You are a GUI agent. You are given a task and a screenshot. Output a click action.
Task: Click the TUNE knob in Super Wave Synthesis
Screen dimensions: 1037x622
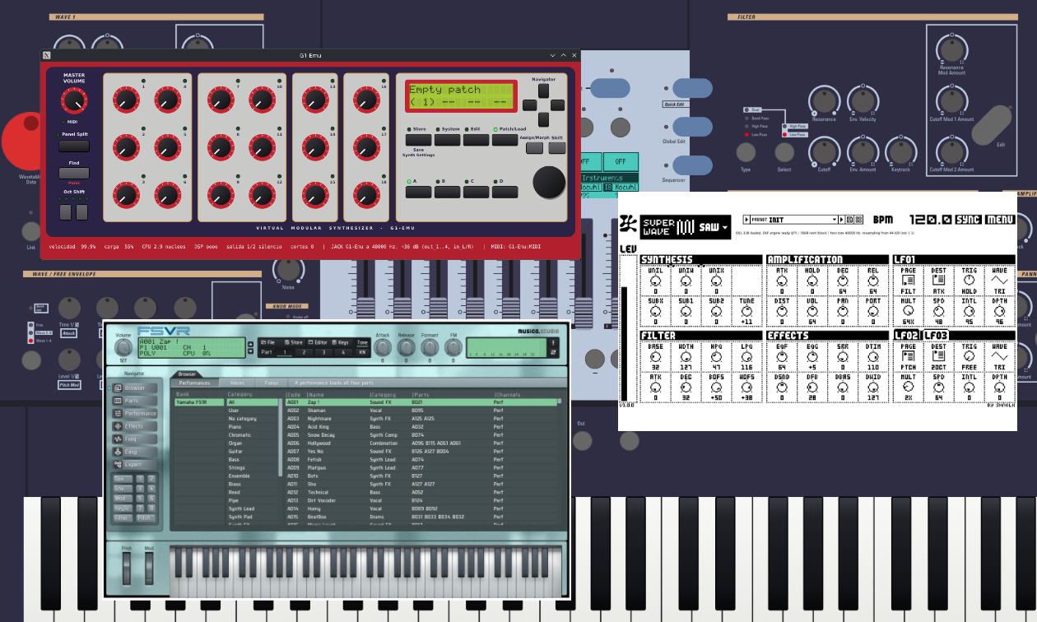(746, 311)
